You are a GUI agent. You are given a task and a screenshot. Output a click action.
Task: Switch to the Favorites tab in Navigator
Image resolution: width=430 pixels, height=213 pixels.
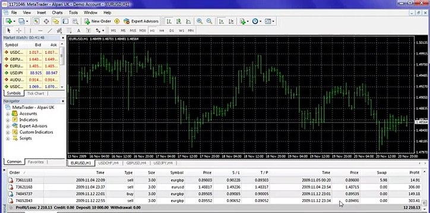click(36, 162)
